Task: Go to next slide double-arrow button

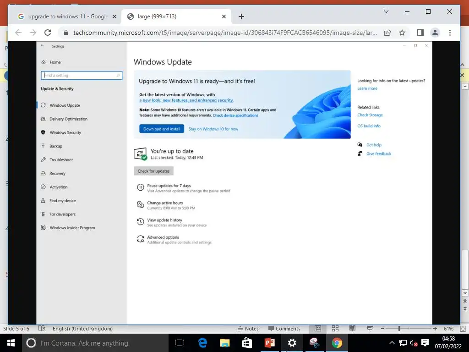Action: [x=465, y=308]
